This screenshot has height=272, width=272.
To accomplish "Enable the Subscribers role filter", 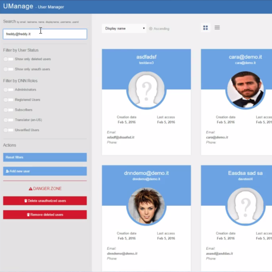I will (x=8, y=110).
